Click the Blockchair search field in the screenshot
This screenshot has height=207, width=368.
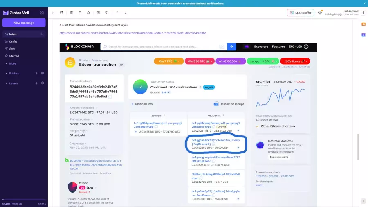164,47
